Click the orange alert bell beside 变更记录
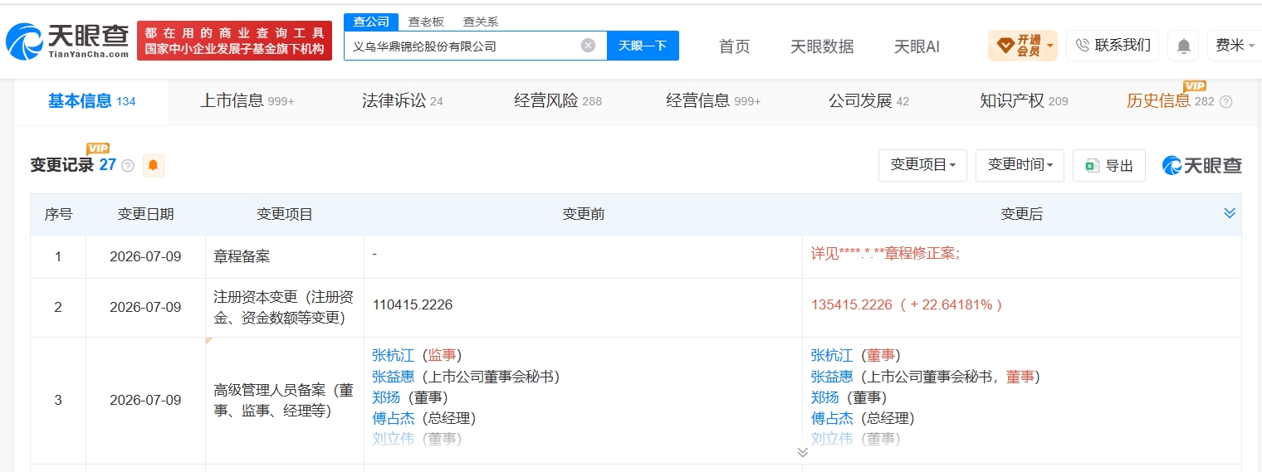The width and height of the screenshot is (1262, 472). tap(153, 166)
